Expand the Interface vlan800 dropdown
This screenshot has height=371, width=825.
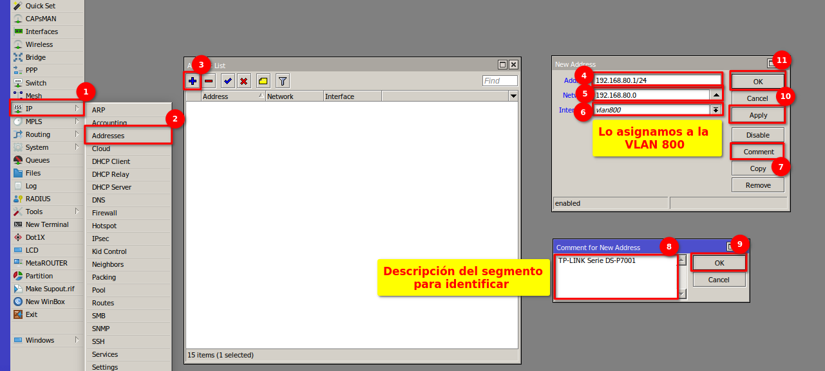[716, 110]
